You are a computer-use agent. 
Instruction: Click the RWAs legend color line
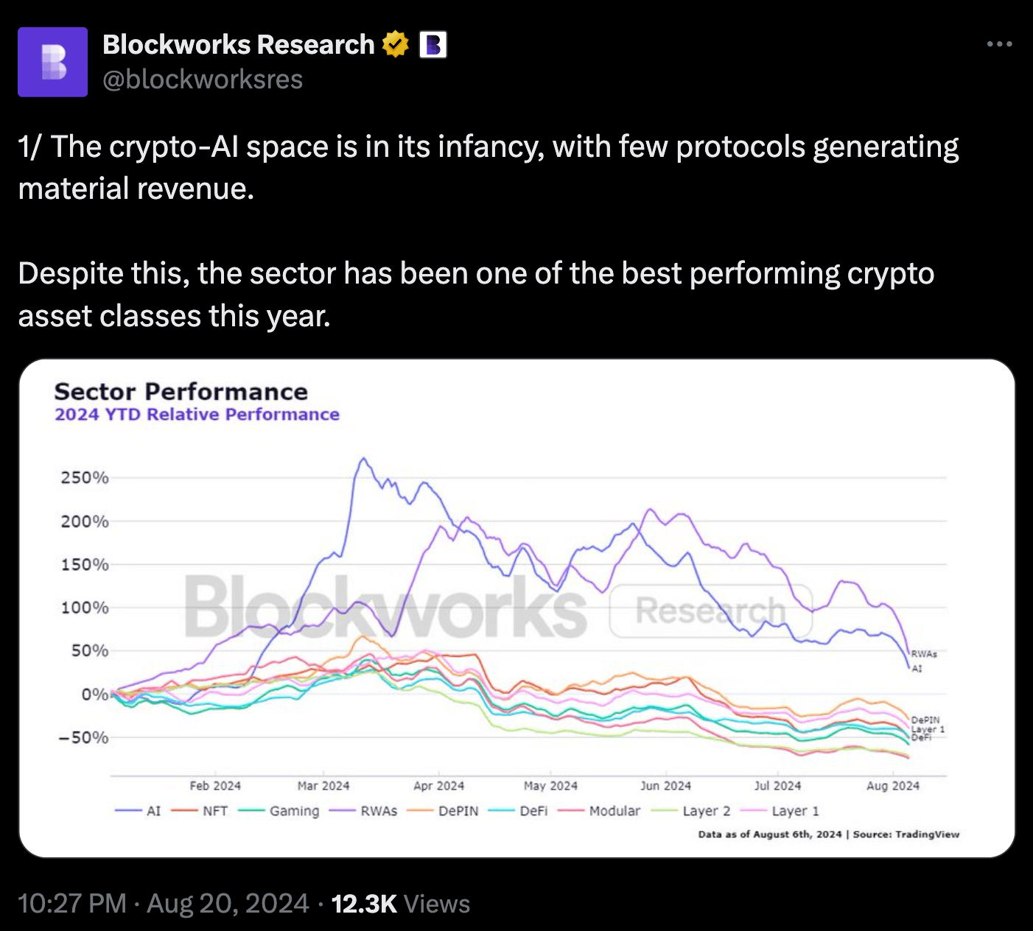pyautogui.click(x=342, y=811)
